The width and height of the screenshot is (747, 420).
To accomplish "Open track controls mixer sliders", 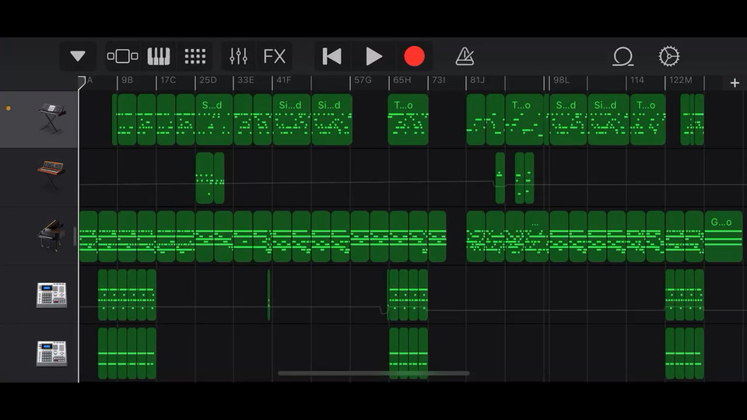I will pyautogui.click(x=238, y=56).
